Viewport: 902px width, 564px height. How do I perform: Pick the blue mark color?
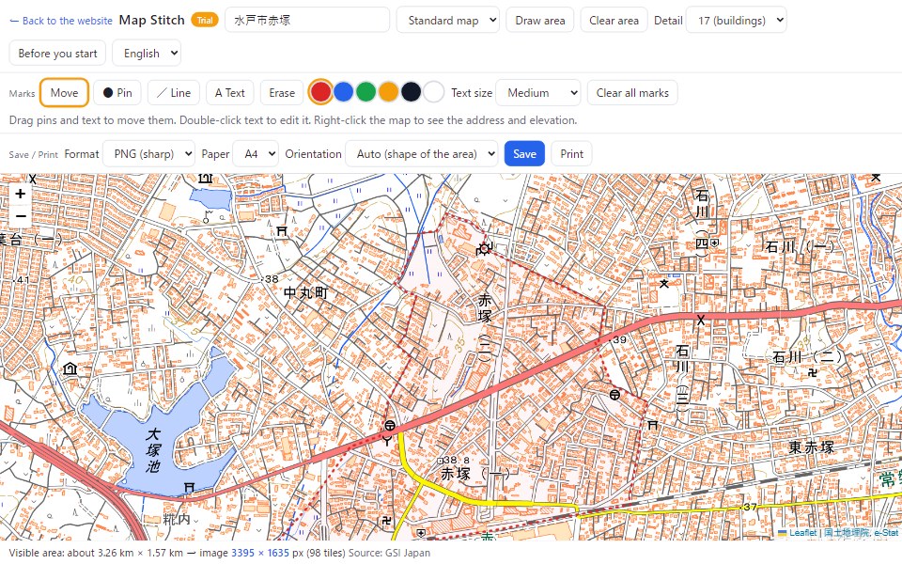(344, 92)
